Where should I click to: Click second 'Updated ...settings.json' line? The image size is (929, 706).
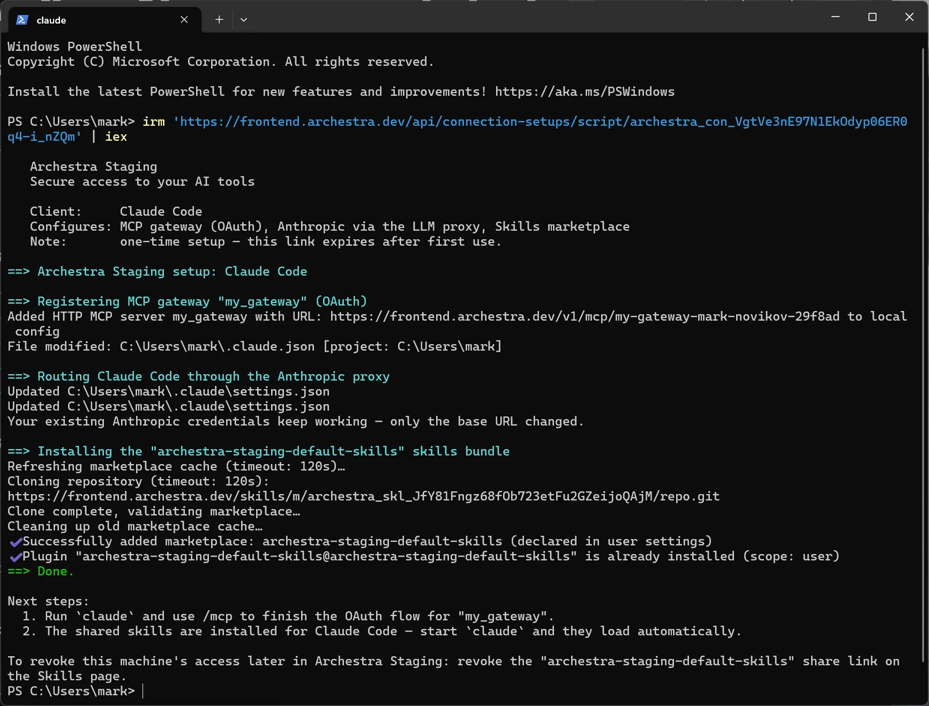(169, 406)
